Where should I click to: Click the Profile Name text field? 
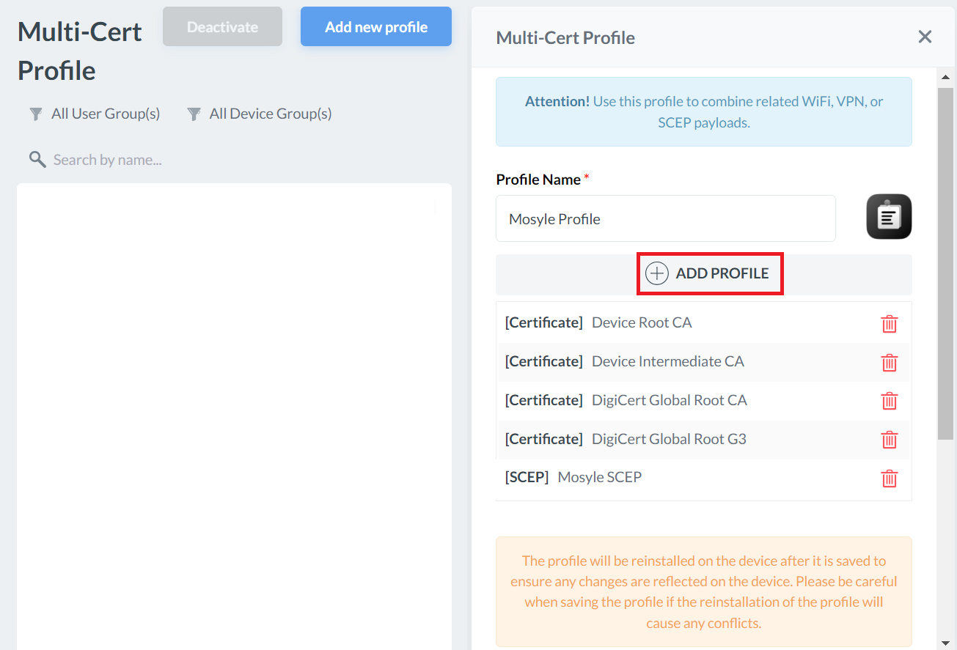665,218
